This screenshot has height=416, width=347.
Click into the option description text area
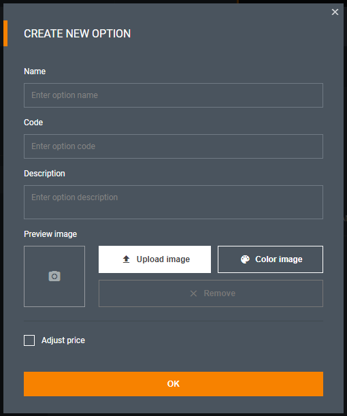coord(173,202)
